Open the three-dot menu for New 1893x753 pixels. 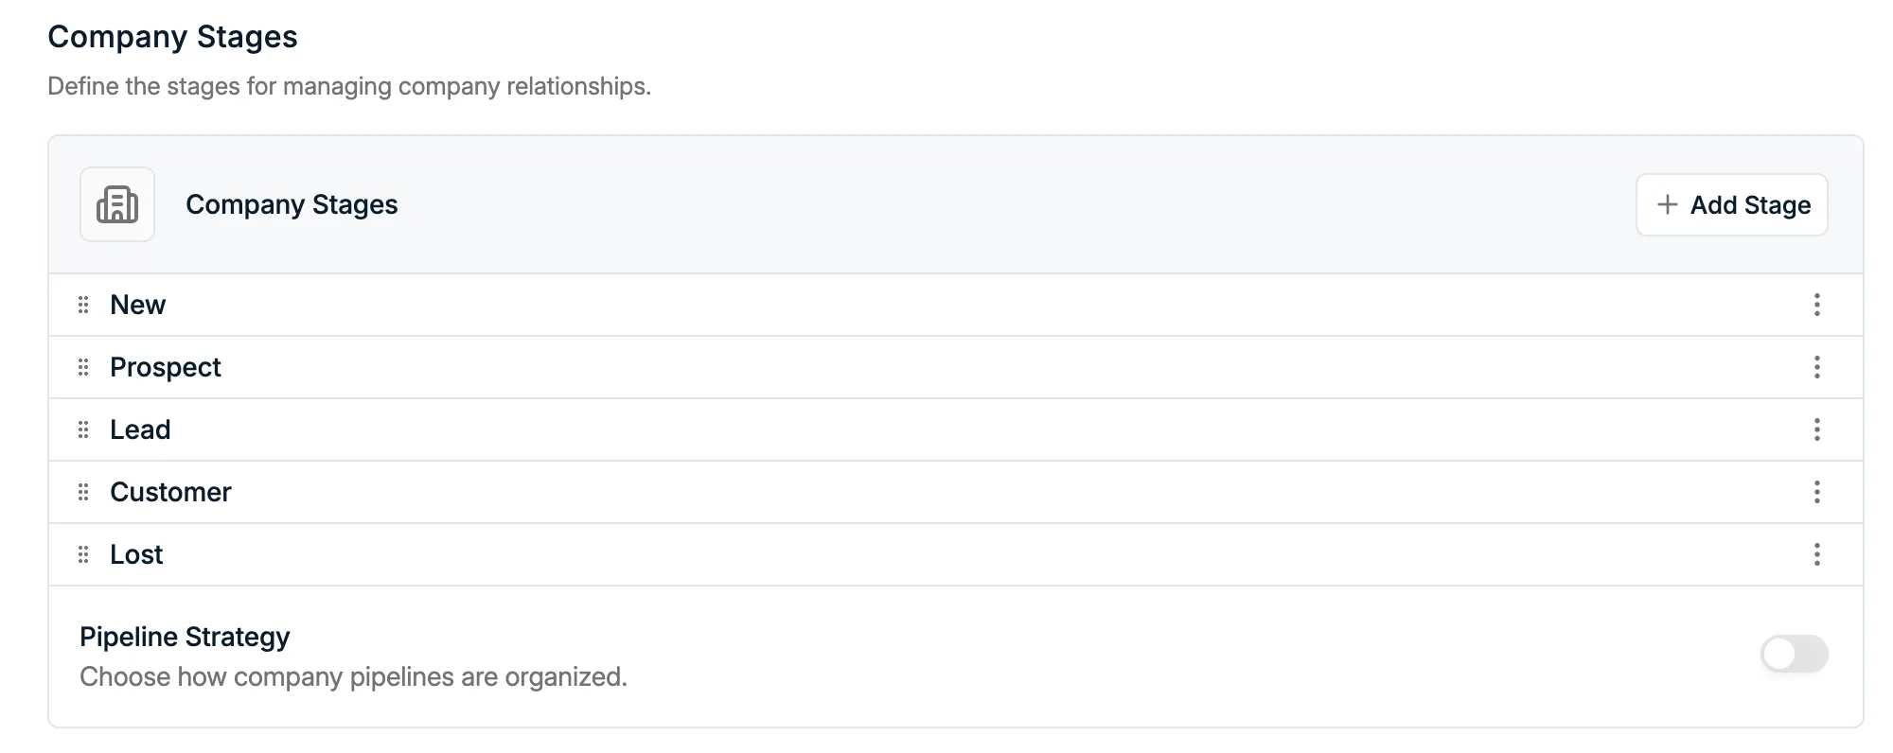[1816, 305]
